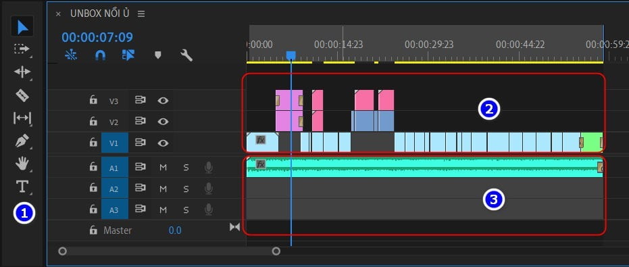Open Timeline display settings wrench
Image resolution: width=629 pixels, height=267 pixels.
point(186,55)
